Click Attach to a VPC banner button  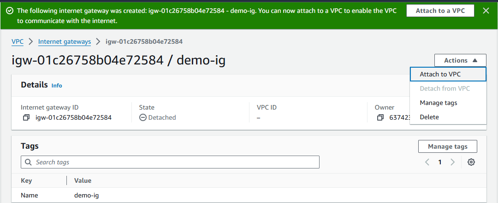440,11
